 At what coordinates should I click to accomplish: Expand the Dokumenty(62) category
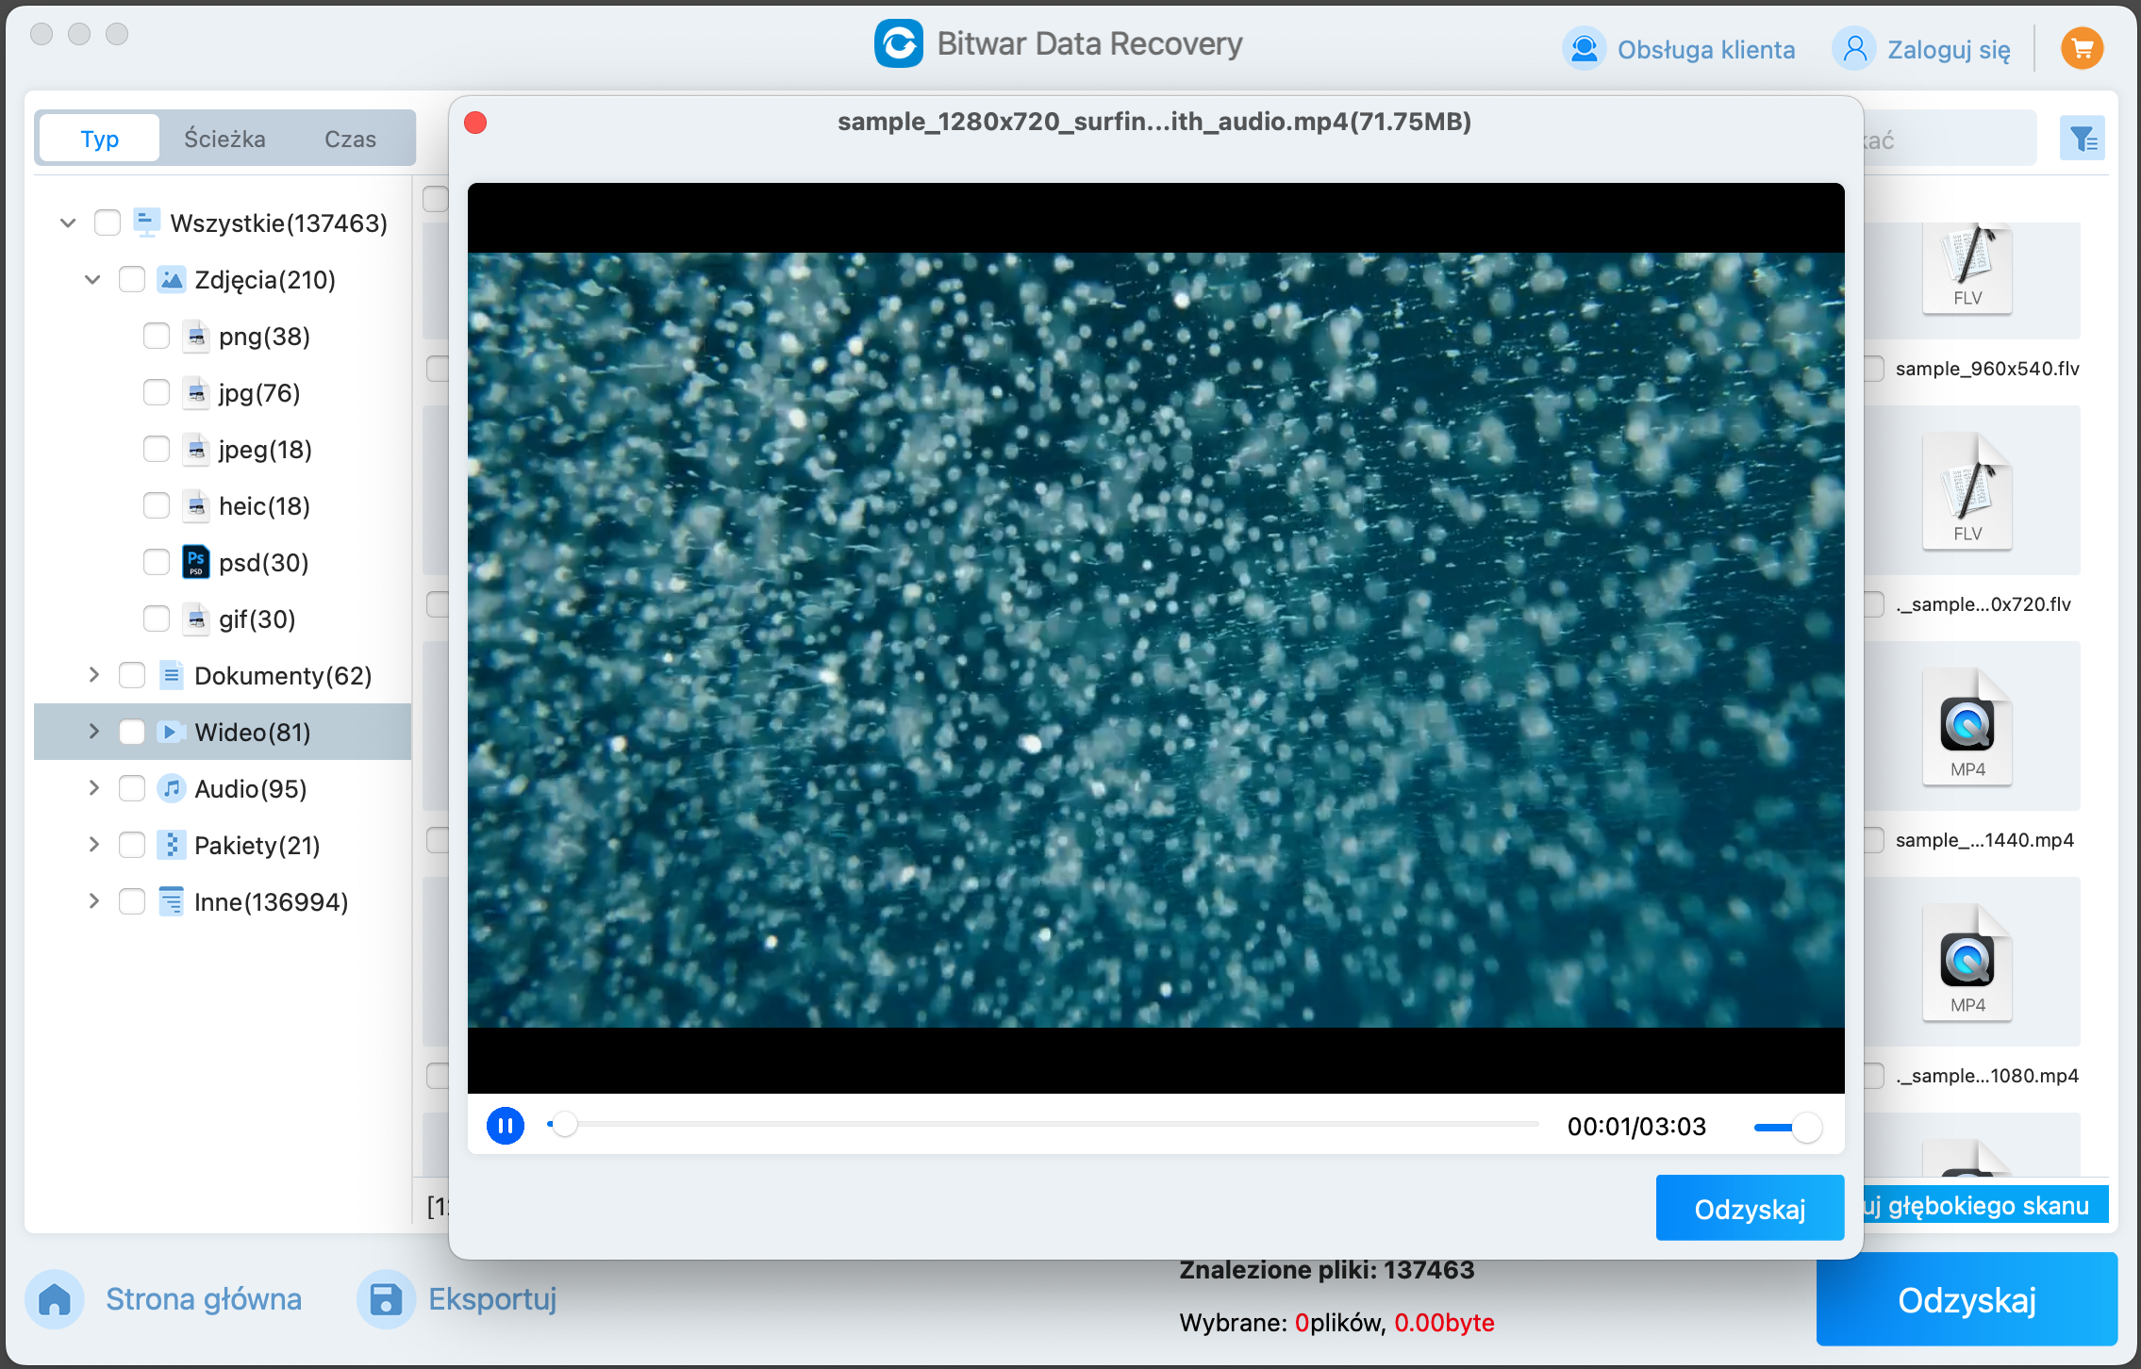click(92, 675)
